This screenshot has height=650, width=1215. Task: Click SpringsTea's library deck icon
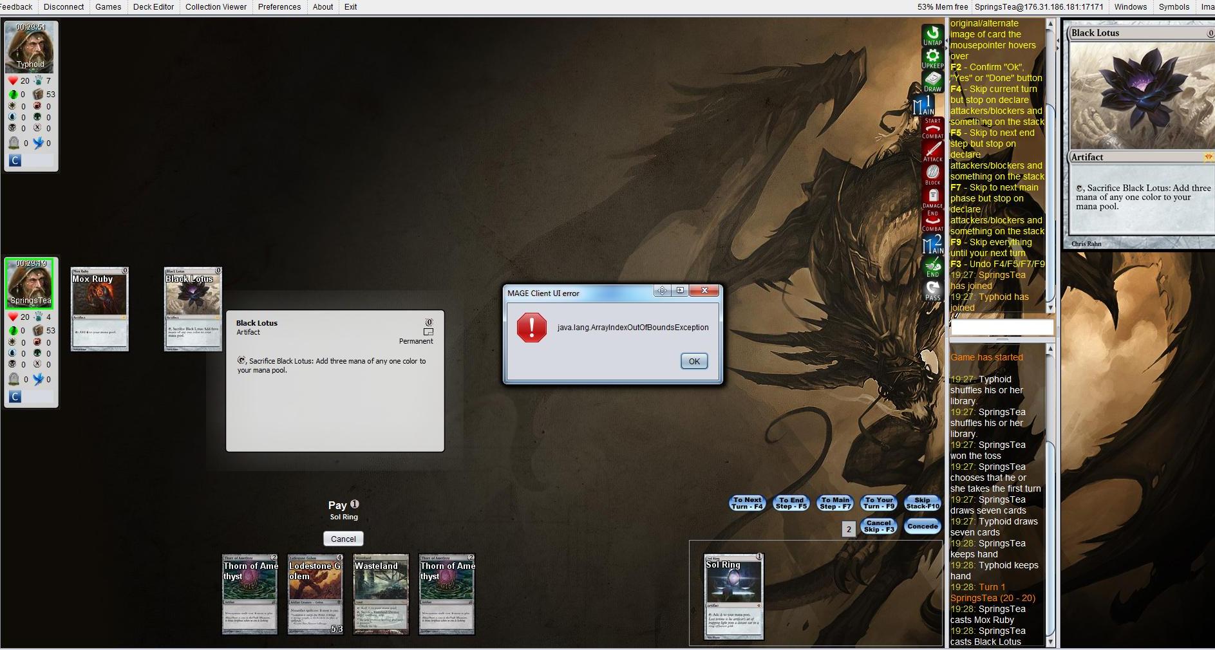pos(38,330)
